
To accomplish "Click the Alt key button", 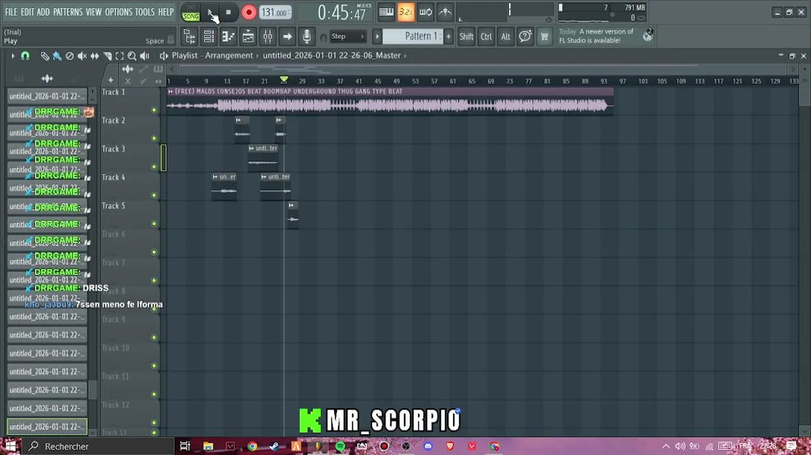I will 505,37.
